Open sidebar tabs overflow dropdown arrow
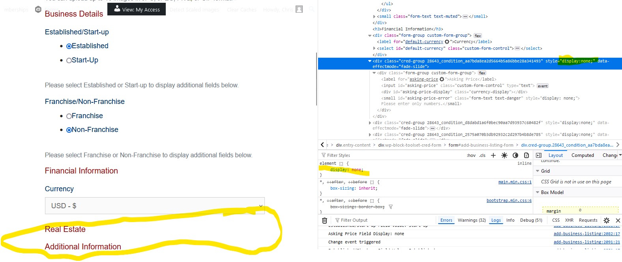The height and width of the screenshot is (262, 622). [x=620, y=155]
